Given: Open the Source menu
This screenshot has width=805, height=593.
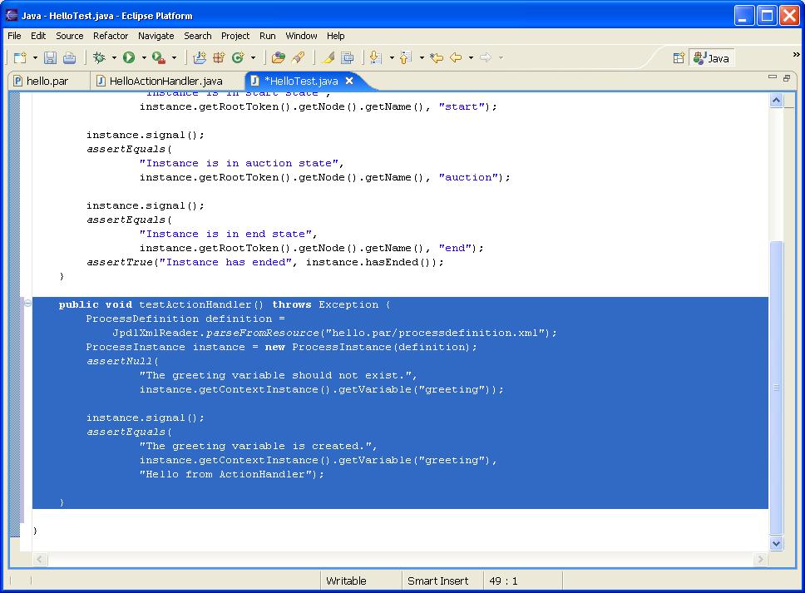Looking at the screenshot, I should click(x=69, y=36).
